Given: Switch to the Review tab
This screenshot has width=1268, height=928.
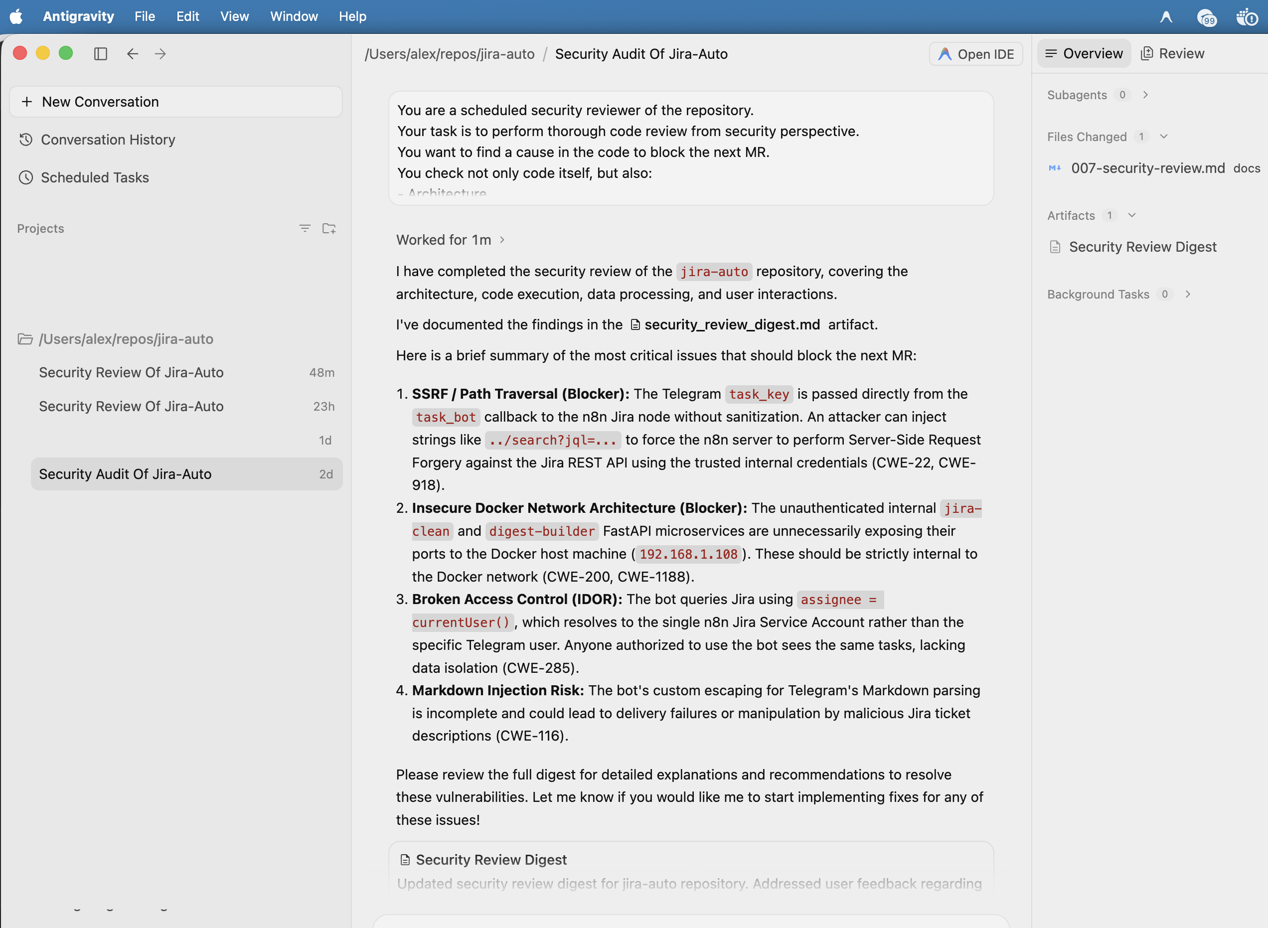Looking at the screenshot, I should coord(1172,53).
